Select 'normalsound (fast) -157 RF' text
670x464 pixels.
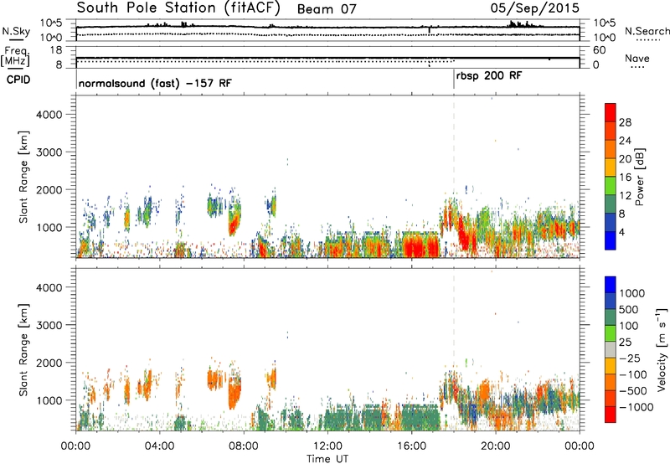pyautogui.click(x=155, y=83)
